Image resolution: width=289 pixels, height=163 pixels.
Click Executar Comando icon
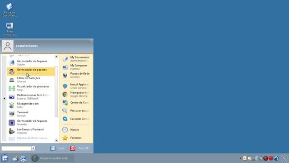coord(65,119)
